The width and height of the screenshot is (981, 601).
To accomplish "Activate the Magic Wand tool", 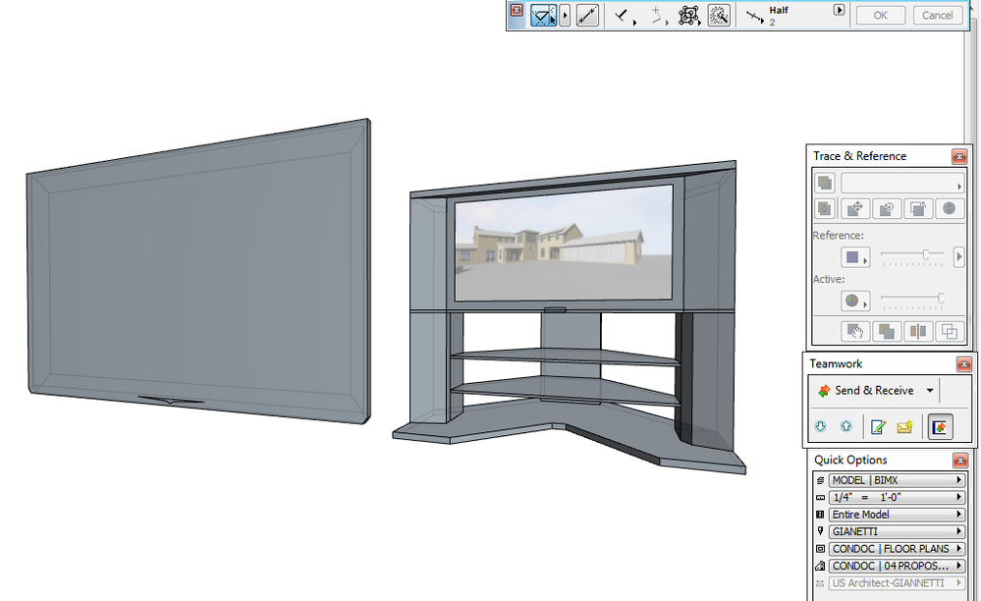I will [719, 15].
